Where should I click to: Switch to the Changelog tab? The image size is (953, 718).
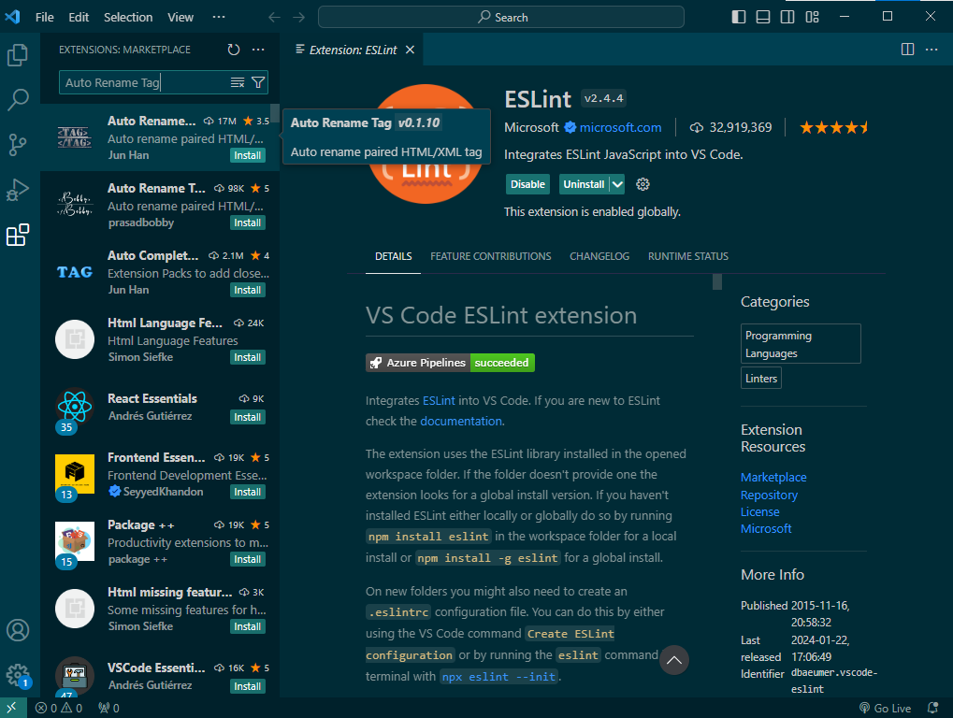(599, 256)
